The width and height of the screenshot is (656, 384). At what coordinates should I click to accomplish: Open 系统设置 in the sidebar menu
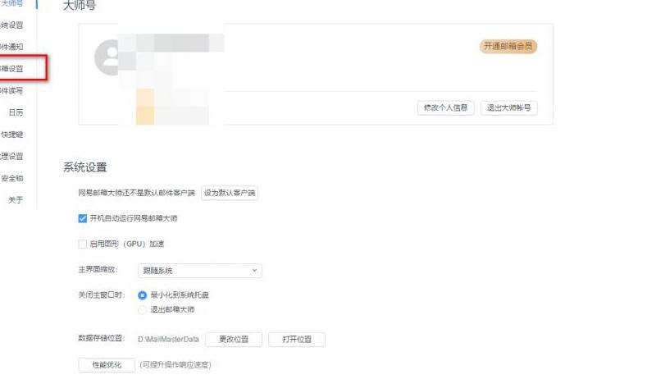(11, 25)
